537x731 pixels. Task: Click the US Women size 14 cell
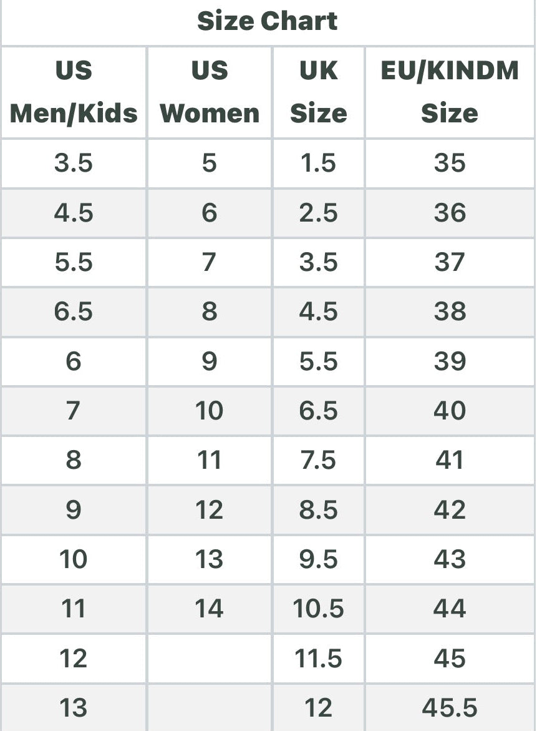[210, 609]
